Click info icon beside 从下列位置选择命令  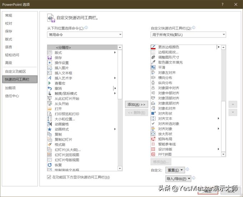pos(86,28)
